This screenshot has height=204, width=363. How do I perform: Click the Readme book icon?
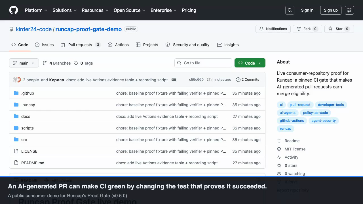point(279,141)
